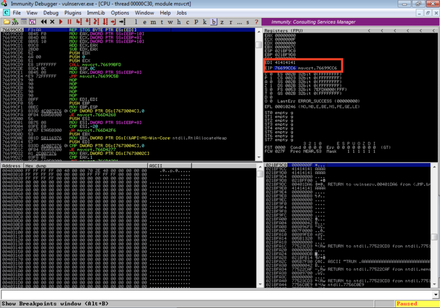Open Handles window with 'h' button
Viewport: 440px width, 308px height.
179,22
